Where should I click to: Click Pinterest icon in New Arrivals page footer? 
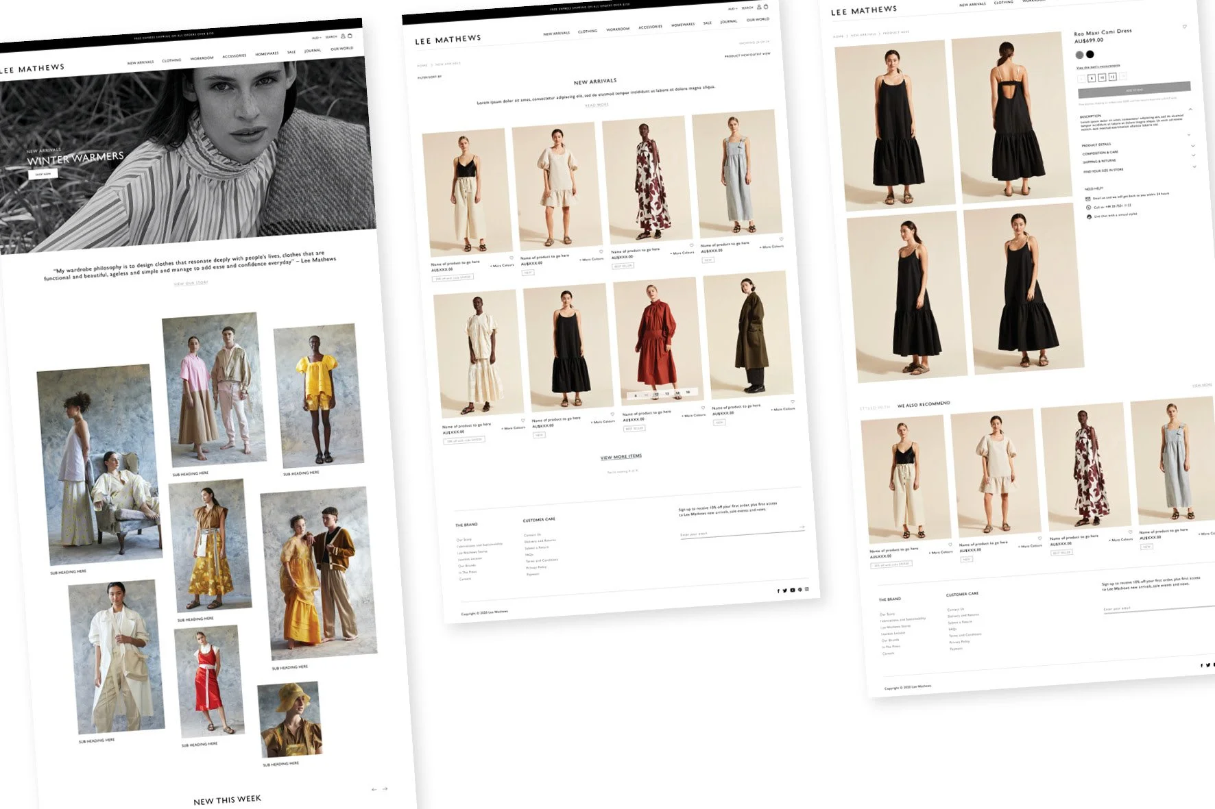(x=800, y=590)
